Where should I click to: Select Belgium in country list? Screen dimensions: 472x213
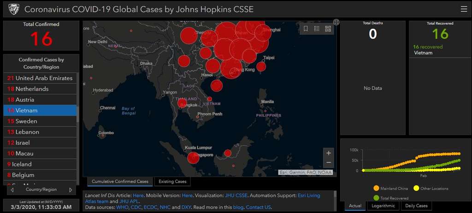(40, 175)
